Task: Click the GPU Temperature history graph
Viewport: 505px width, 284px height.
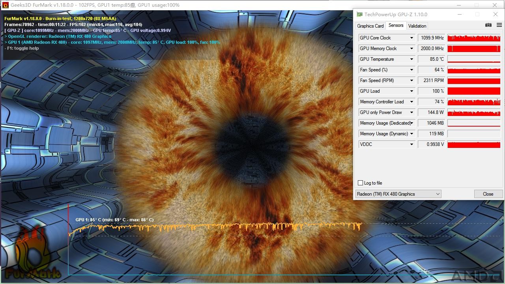Action: coord(474,59)
